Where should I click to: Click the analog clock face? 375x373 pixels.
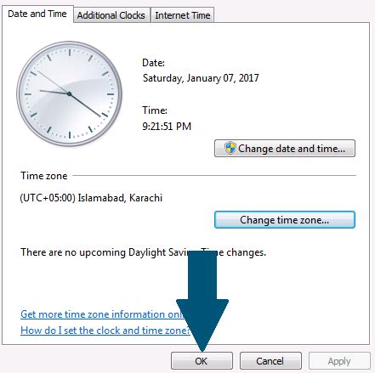coord(70,93)
